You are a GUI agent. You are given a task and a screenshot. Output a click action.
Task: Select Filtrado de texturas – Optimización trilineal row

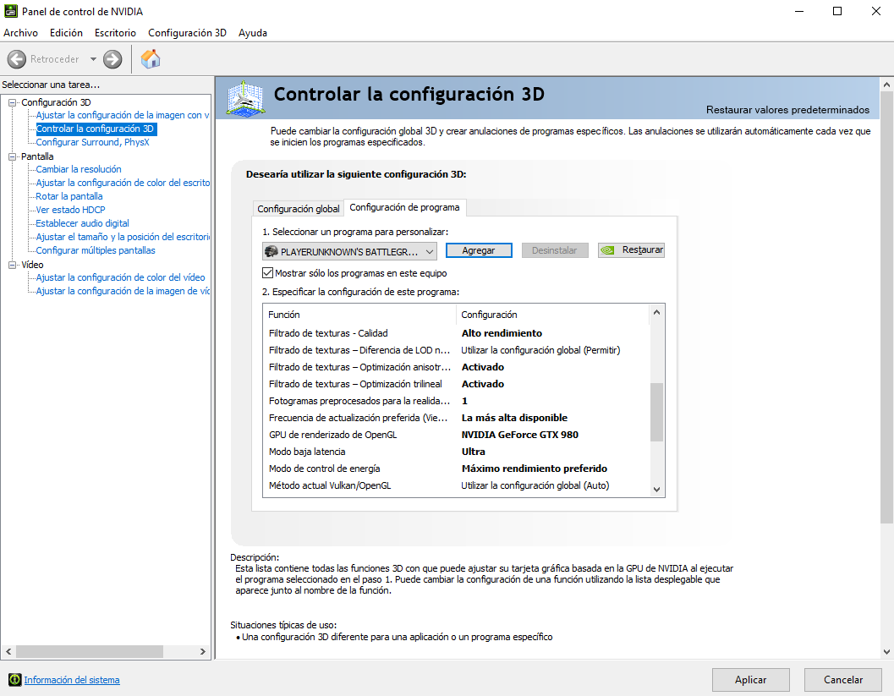pyautogui.click(x=456, y=384)
